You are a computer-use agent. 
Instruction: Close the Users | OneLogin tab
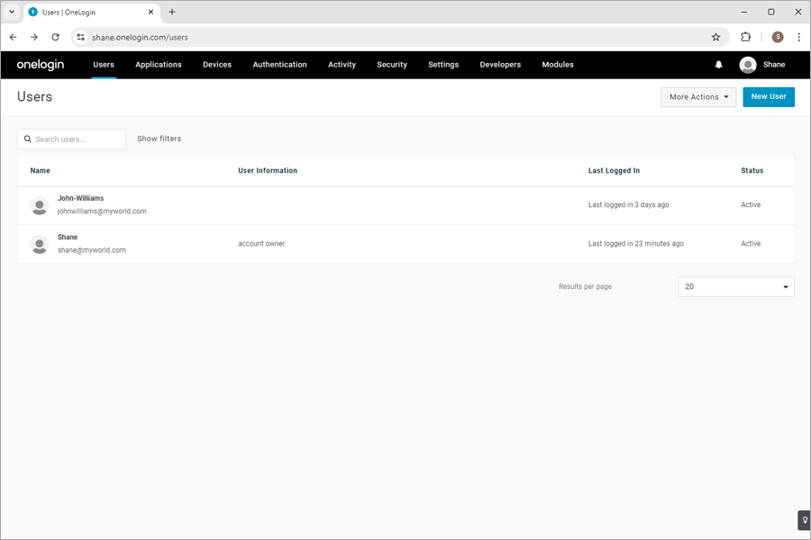pos(151,12)
